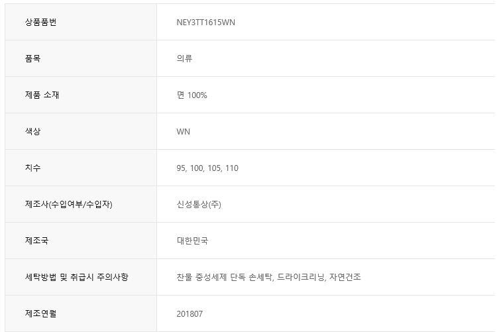The height and width of the screenshot is (332, 497).
Task: Click the 색상 label cell
Action: 32,131
